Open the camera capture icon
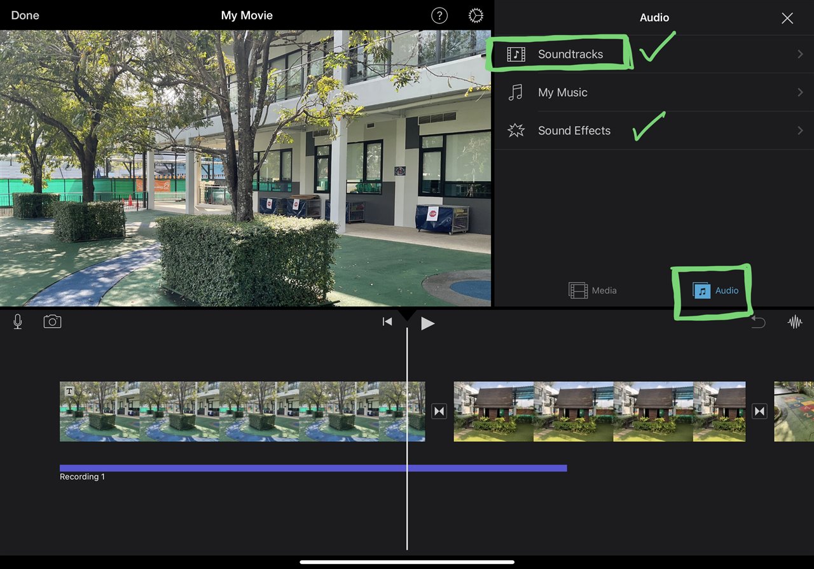814x569 pixels. (x=52, y=321)
